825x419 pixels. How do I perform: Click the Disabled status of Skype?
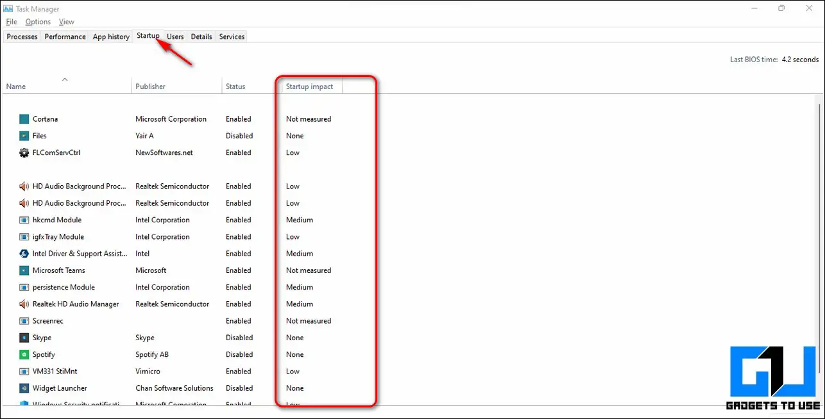pos(239,338)
